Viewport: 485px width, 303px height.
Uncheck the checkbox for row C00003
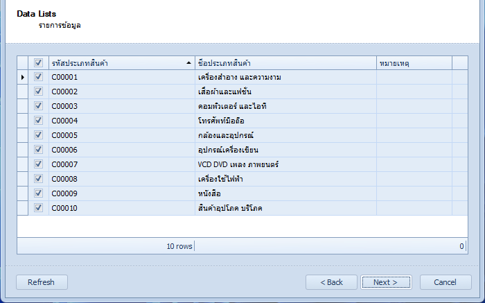pyautogui.click(x=38, y=106)
